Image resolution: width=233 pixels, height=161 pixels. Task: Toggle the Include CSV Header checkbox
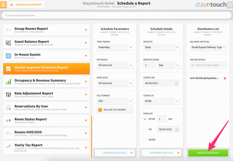(100, 110)
